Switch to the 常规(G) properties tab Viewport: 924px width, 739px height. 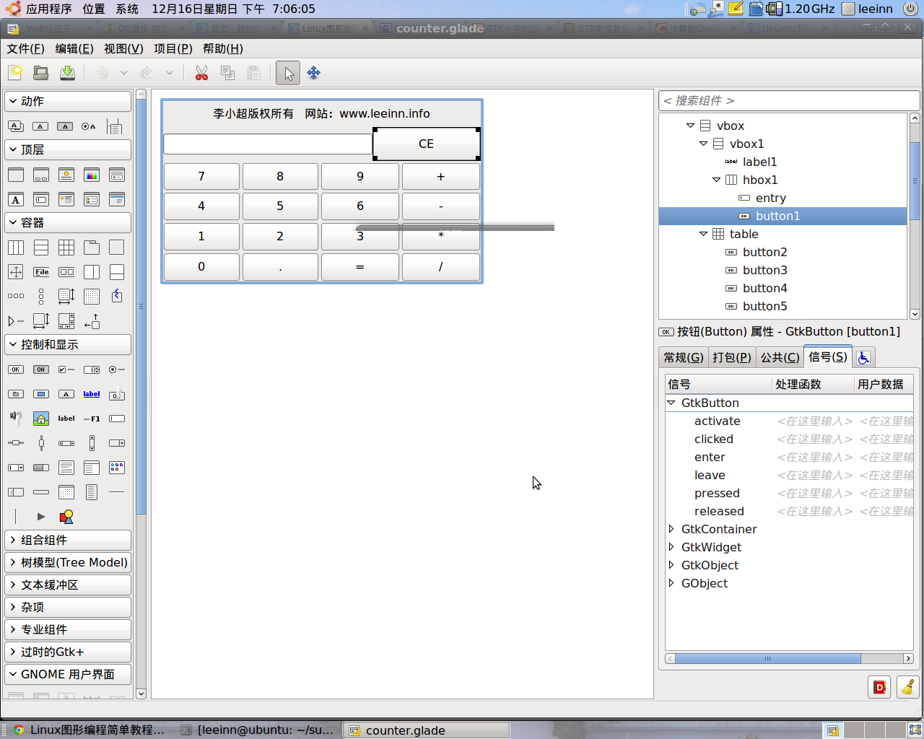684,357
